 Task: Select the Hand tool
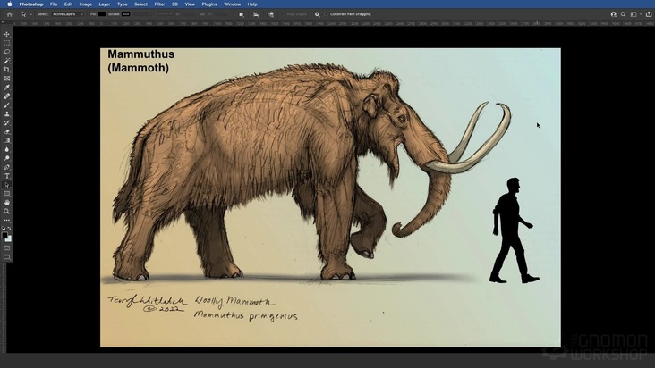[x=6, y=203]
